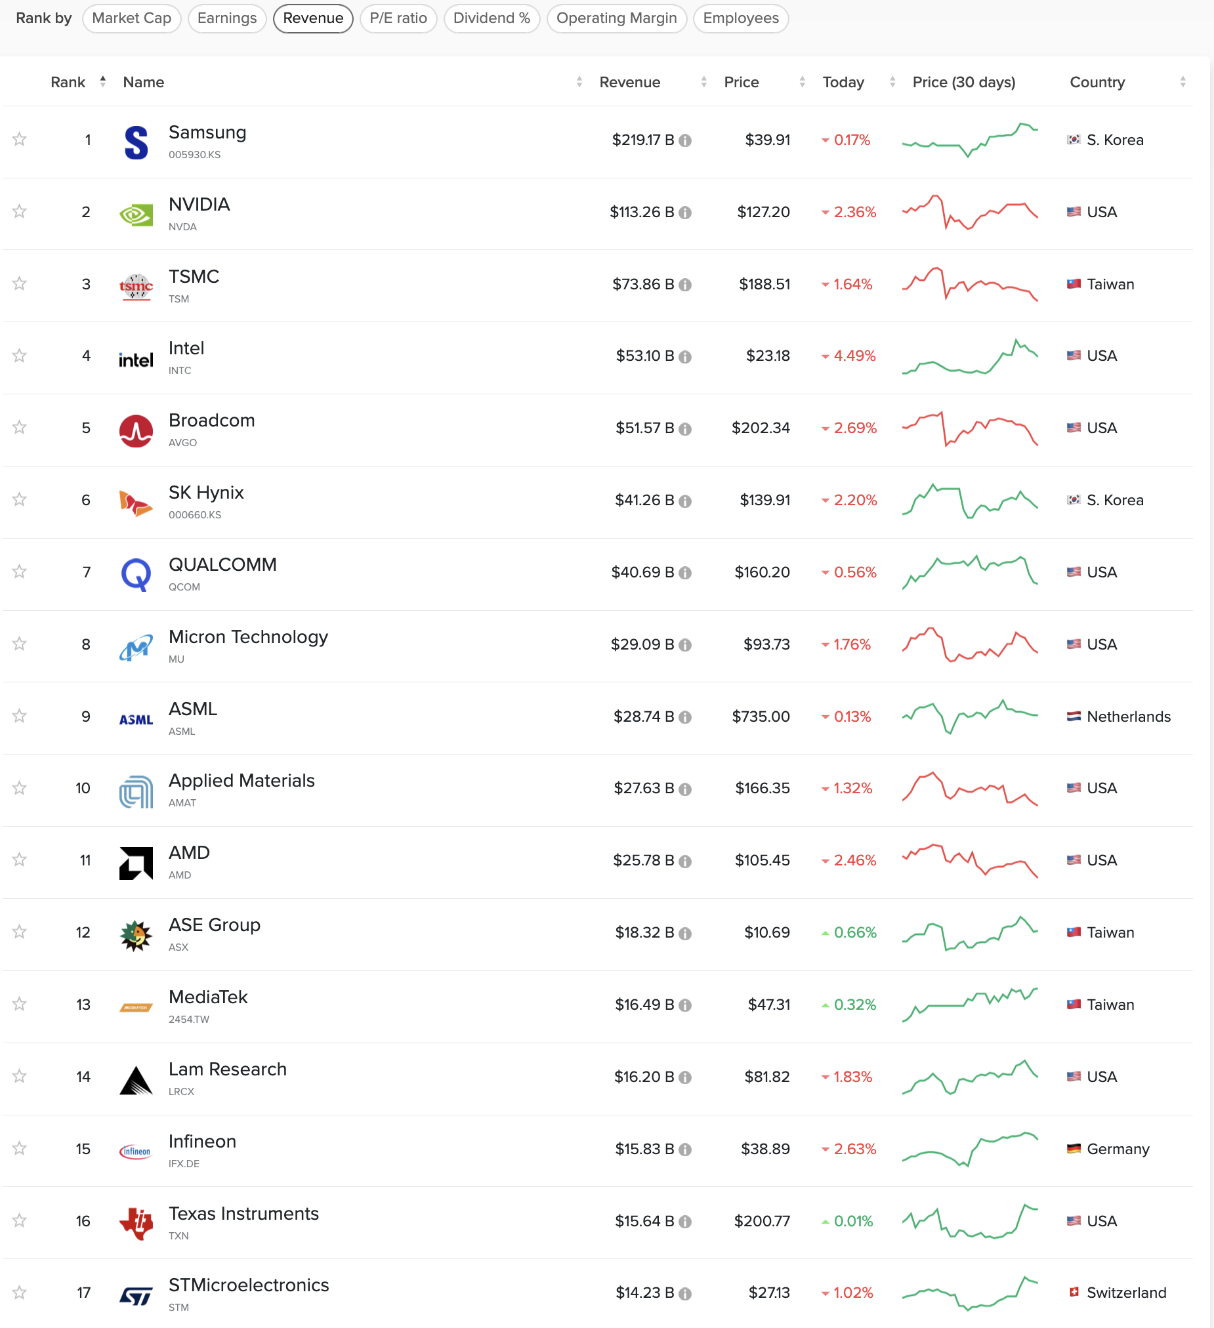Click the Samsung company logo
1214x1328 pixels.
(x=136, y=142)
